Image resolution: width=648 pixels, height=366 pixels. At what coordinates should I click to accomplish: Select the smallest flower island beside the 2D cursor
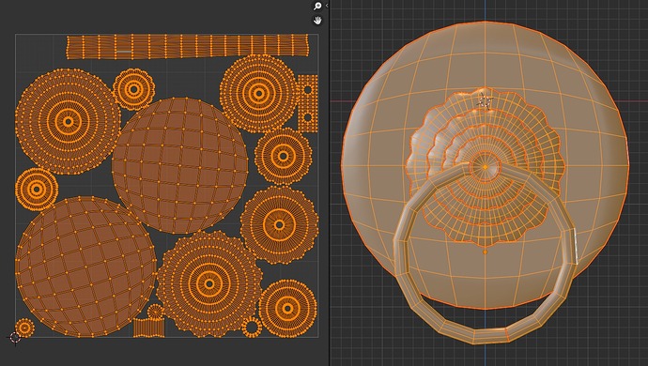click(x=24, y=328)
